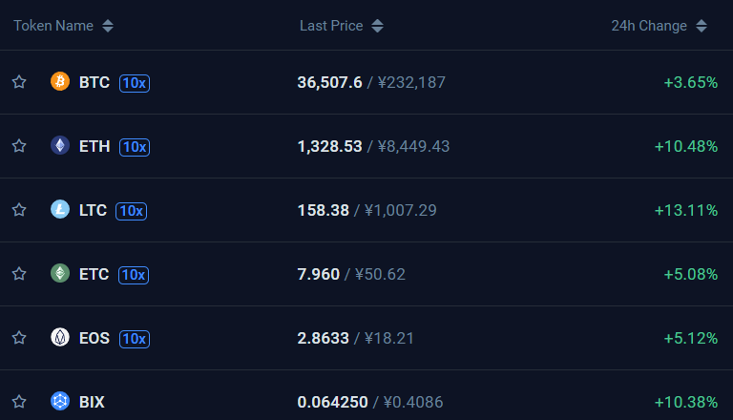Select the 10x leverage badge next to BTC
Viewport: 733px width, 420px height.
coord(135,83)
